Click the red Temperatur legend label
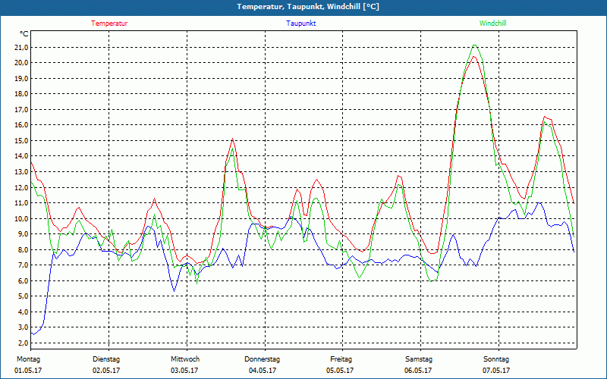Image resolution: width=607 pixels, height=379 pixels. coord(109,23)
